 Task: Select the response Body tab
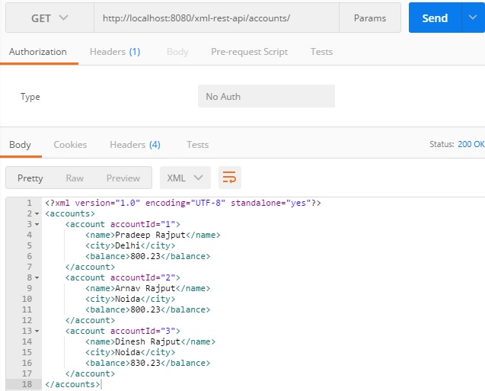point(20,145)
